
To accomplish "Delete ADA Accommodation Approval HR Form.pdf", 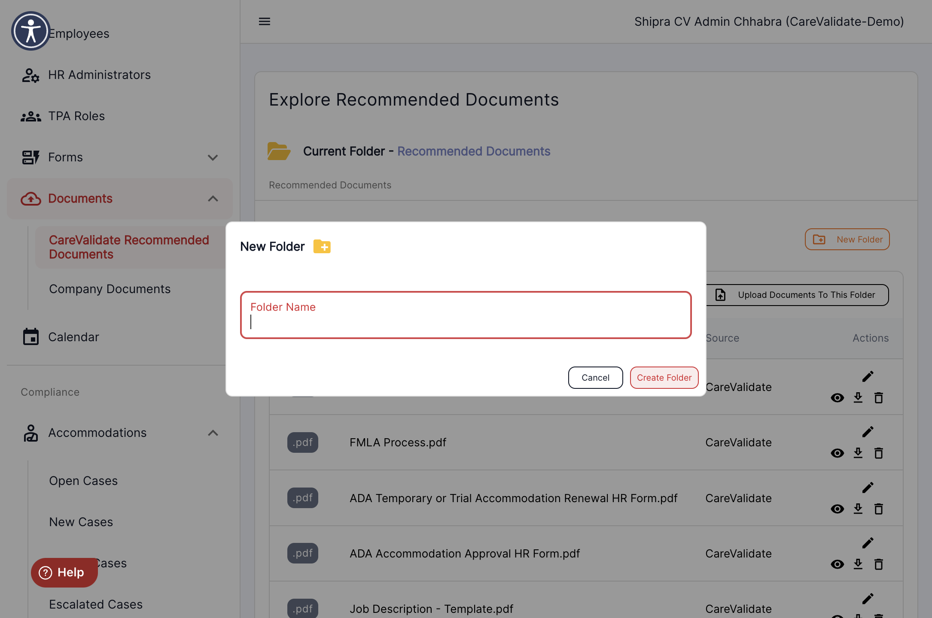I will [x=879, y=564].
